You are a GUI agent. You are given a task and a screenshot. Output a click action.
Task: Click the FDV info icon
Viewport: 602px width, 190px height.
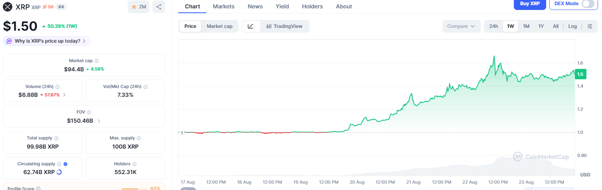(x=89, y=113)
